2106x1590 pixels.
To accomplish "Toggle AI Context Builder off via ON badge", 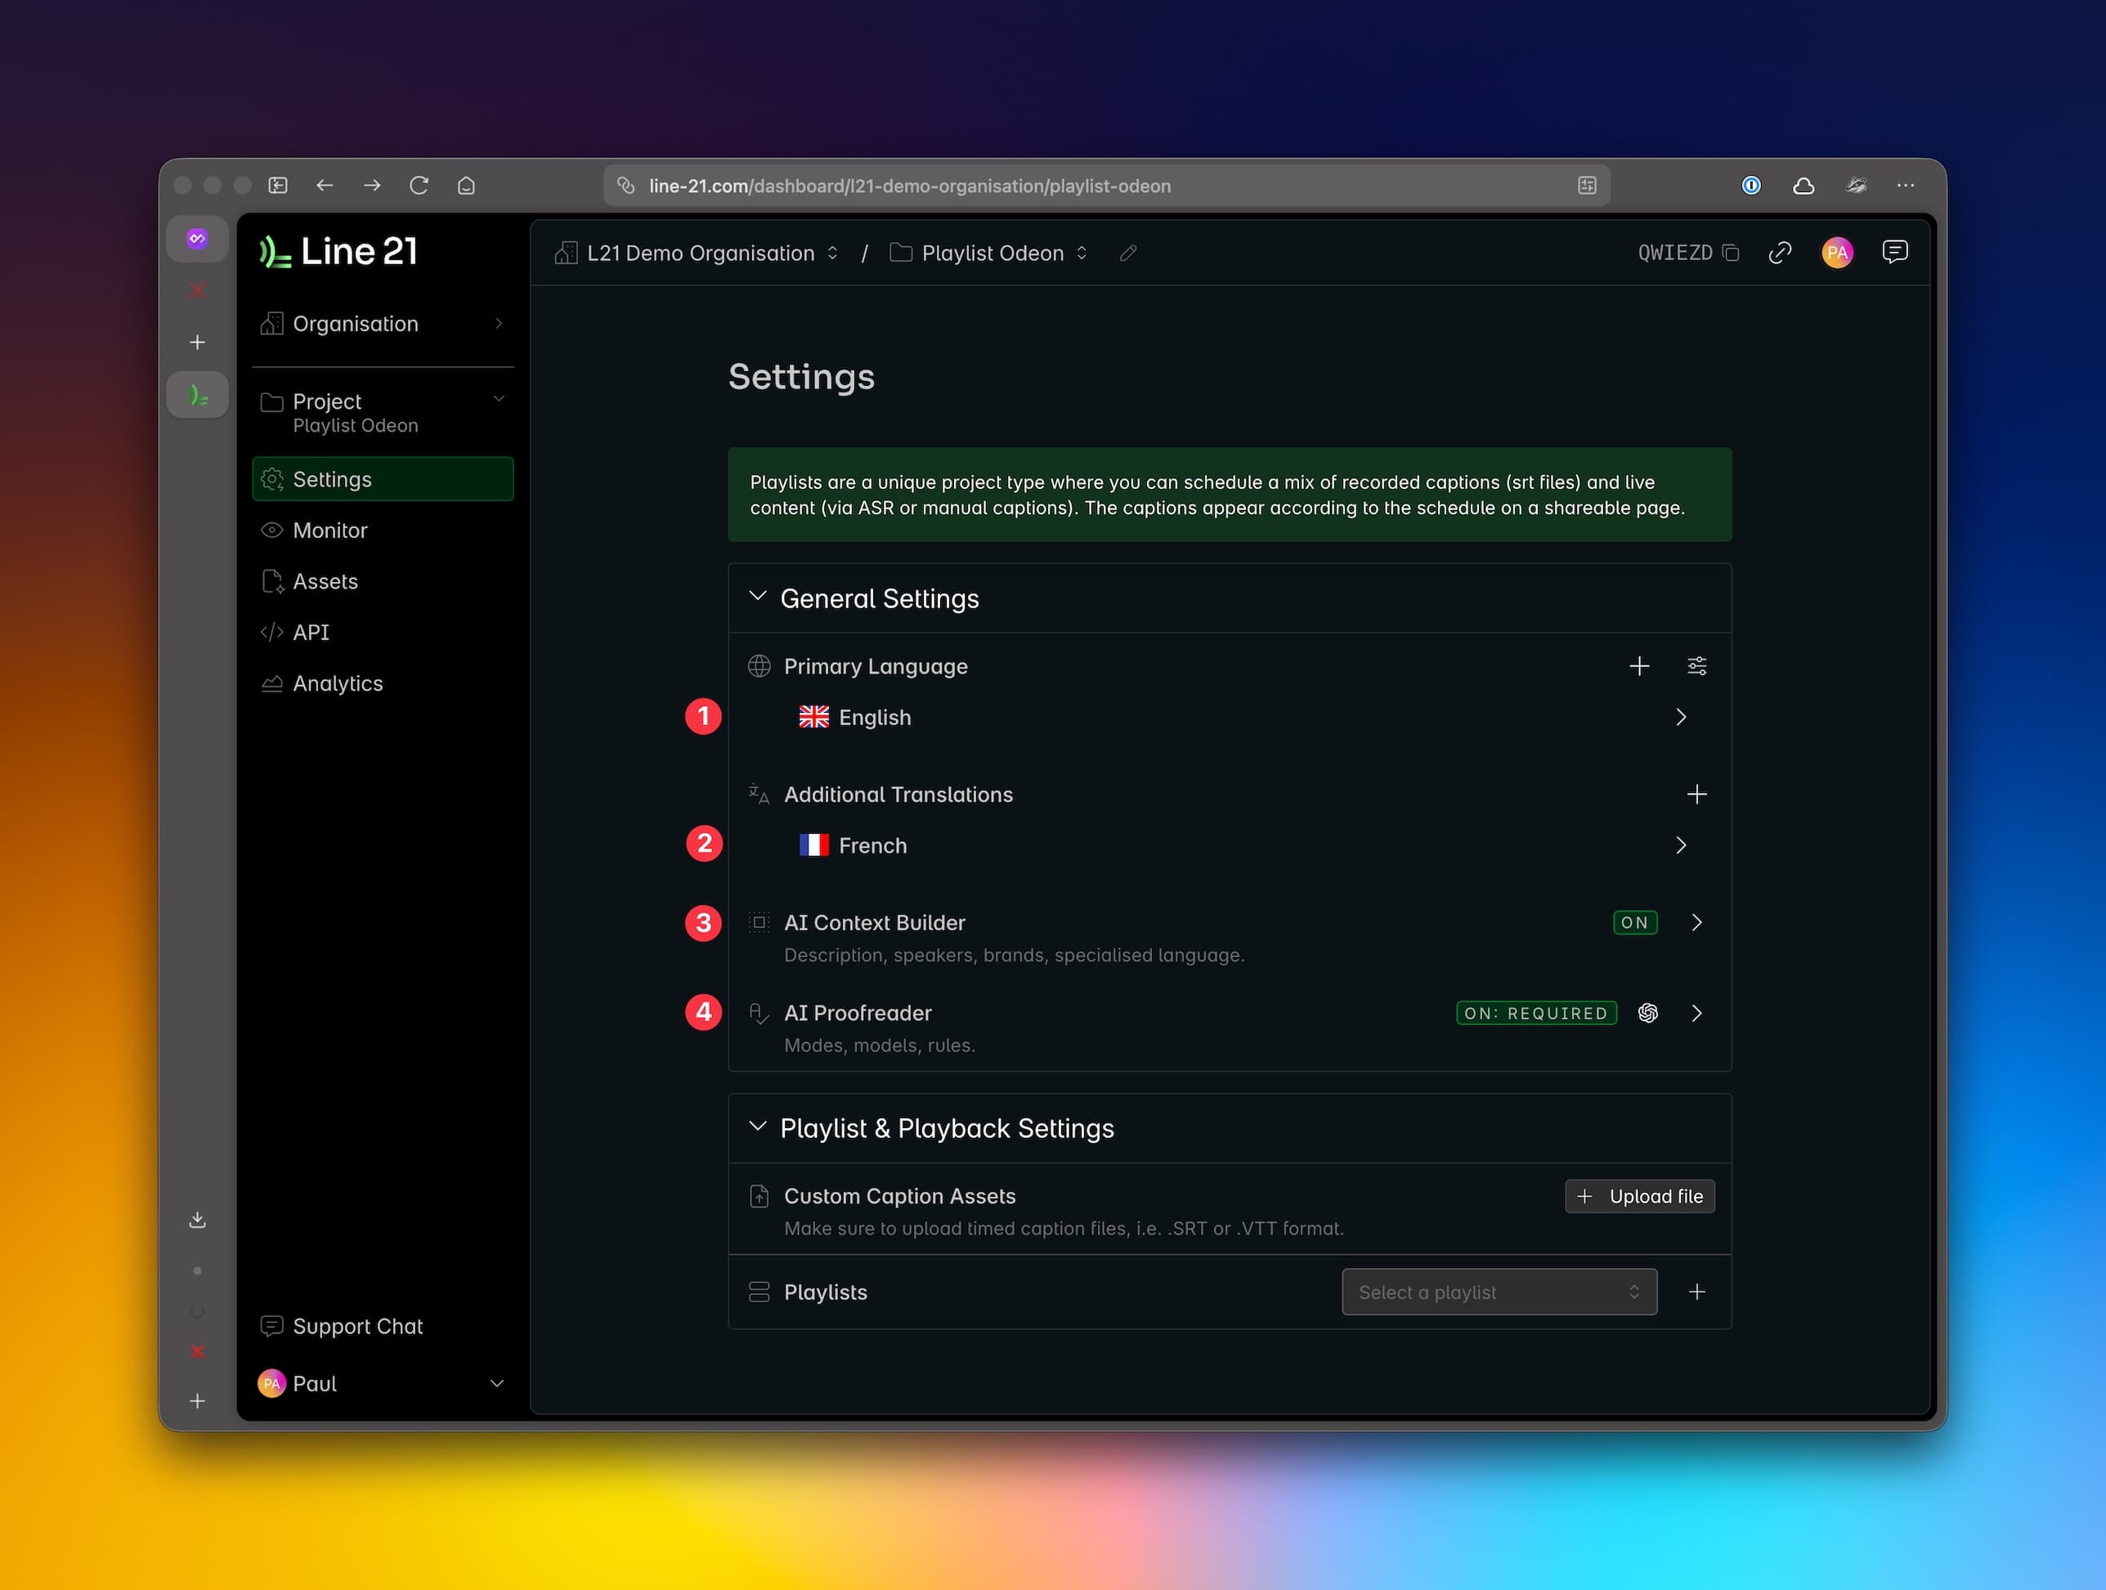I will tap(1633, 921).
